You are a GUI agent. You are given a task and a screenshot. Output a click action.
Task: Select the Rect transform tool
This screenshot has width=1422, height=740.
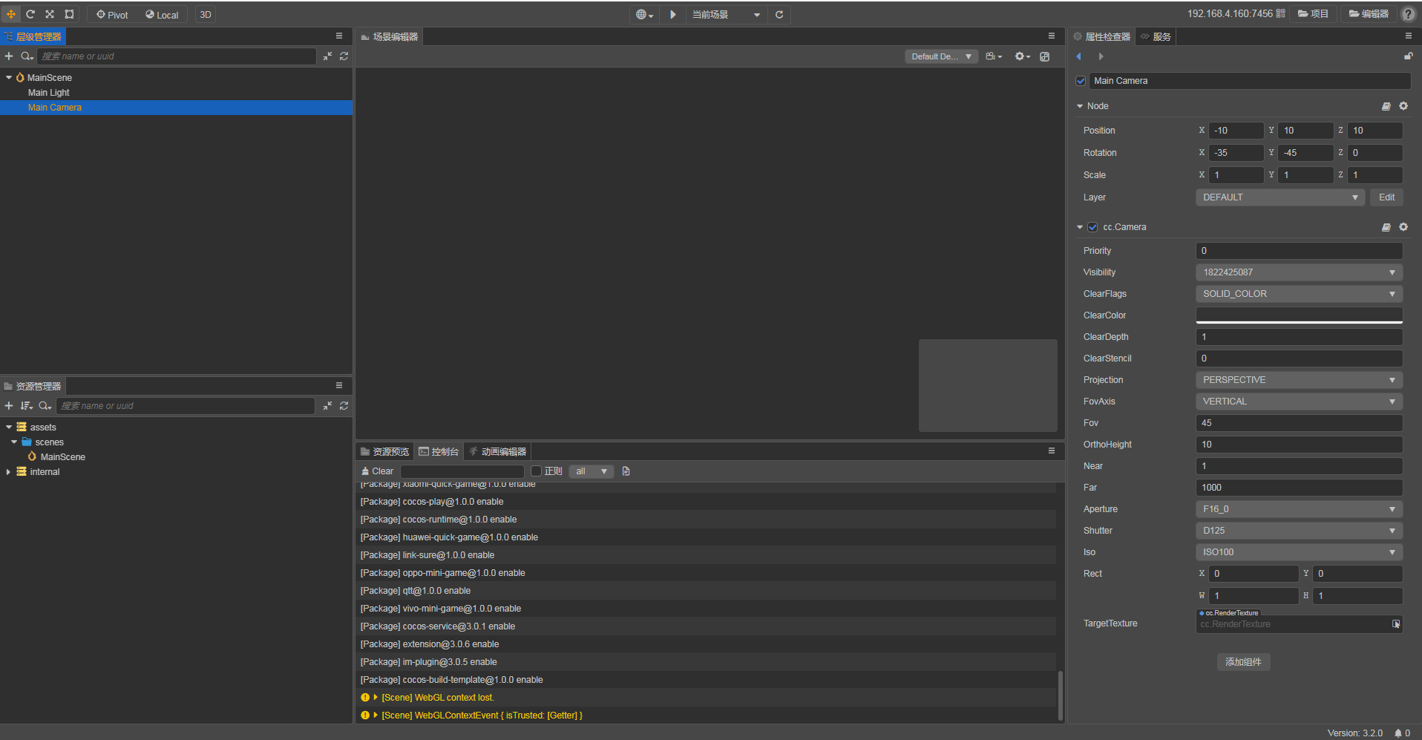coord(69,14)
